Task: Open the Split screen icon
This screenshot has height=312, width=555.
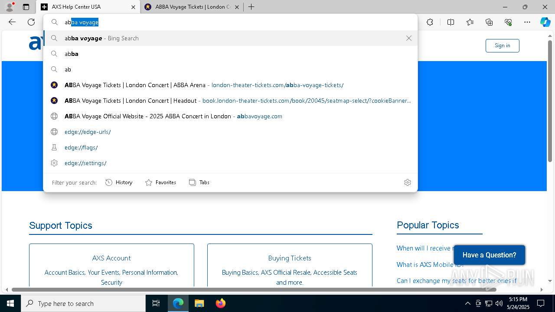Action: point(451,22)
